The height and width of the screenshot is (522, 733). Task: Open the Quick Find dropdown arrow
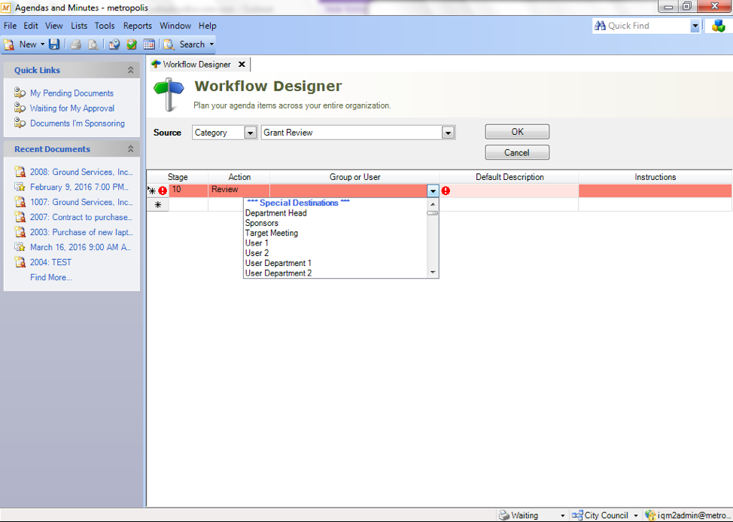click(x=695, y=26)
